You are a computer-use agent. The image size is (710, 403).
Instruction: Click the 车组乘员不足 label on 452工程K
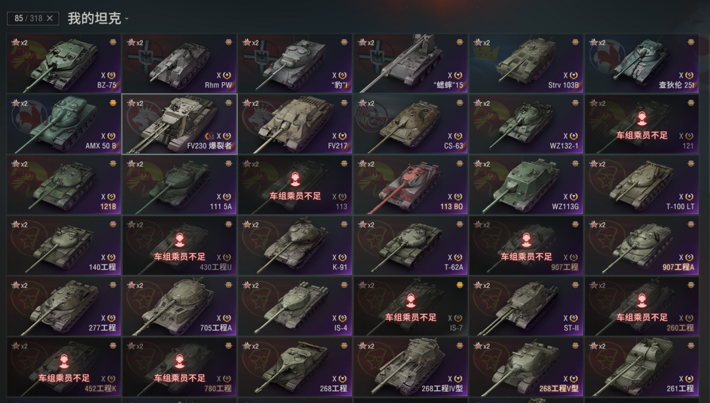(x=64, y=378)
